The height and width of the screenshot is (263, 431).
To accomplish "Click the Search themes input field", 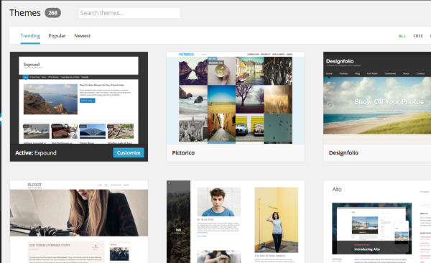I will (129, 13).
